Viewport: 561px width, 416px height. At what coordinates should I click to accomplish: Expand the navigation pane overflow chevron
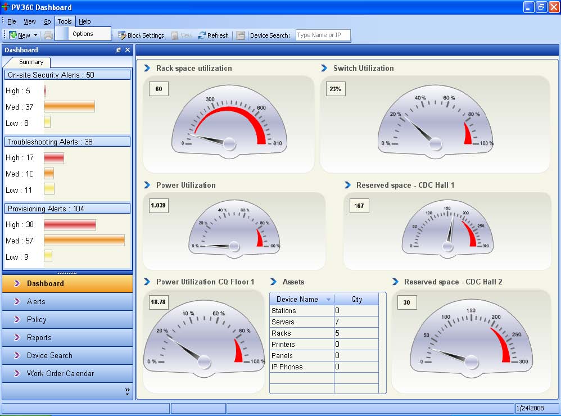tap(127, 391)
